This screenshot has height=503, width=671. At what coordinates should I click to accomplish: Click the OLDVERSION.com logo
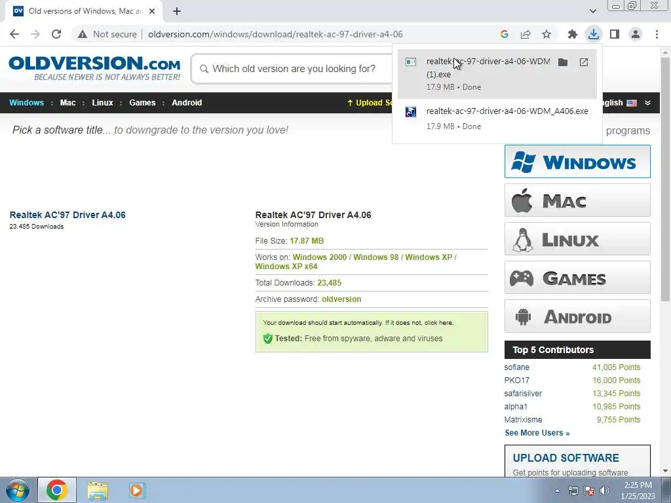[x=94, y=68]
